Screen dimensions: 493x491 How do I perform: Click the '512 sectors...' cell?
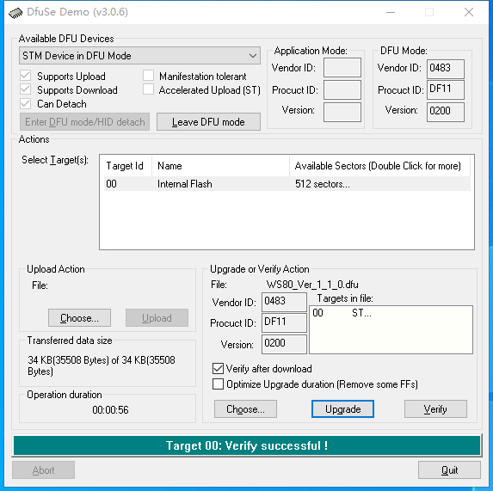[x=323, y=184]
